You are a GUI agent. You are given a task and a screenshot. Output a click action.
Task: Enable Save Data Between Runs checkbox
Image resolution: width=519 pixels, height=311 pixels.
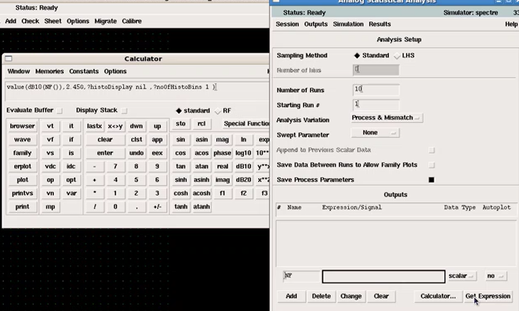(431, 165)
